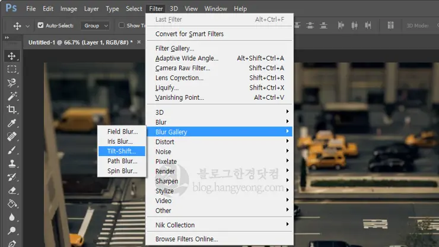Enable Show Transform Controls checkbox
Viewport: 439px width, 247px height.
pos(122,26)
